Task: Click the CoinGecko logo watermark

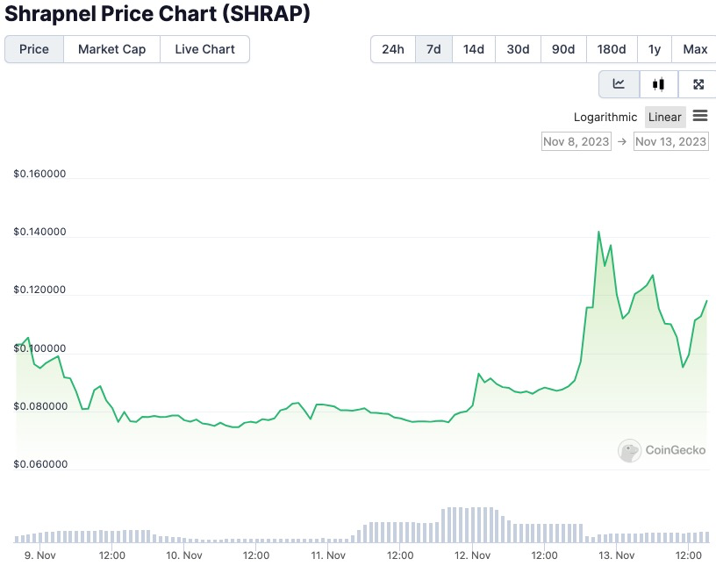Action: click(662, 450)
